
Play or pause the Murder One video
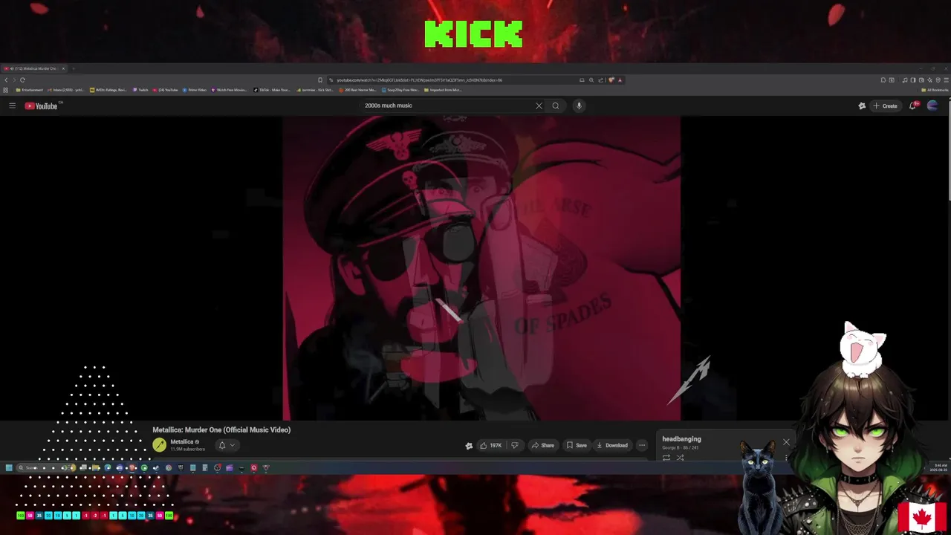[481, 267]
